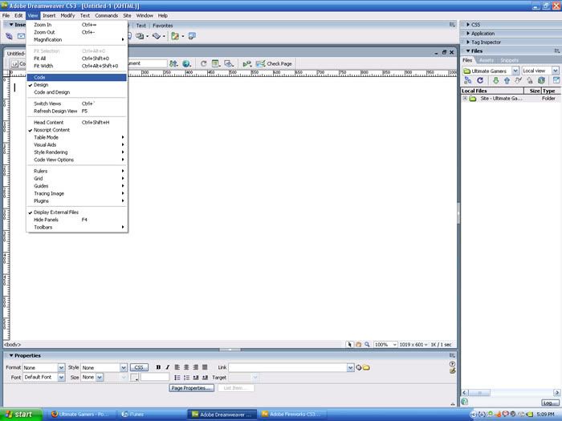Open the Style dropdown in Properties
This screenshot has height=421, width=562.
pyautogui.click(x=124, y=367)
